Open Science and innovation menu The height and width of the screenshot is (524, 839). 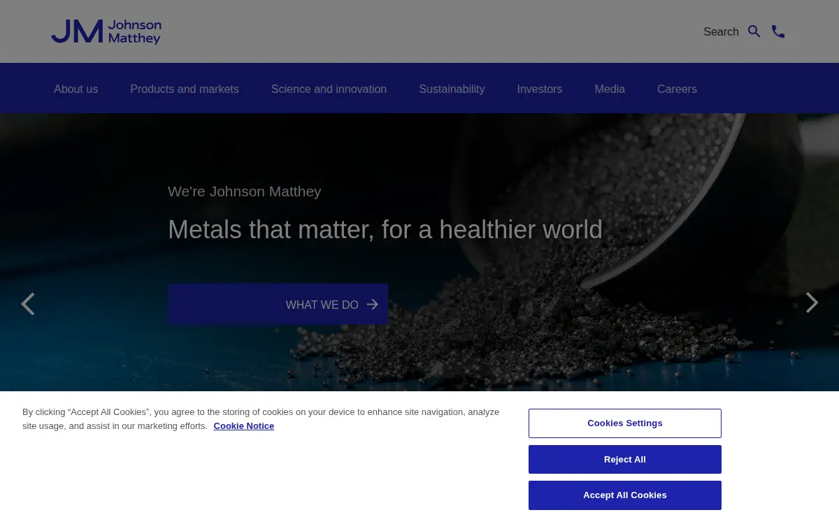[329, 89]
